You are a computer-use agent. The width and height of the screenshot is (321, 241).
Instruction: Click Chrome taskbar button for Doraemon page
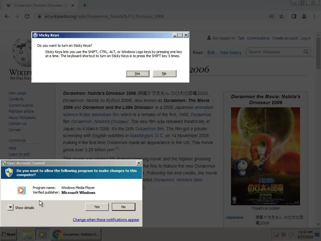click(x=76, y=234)
